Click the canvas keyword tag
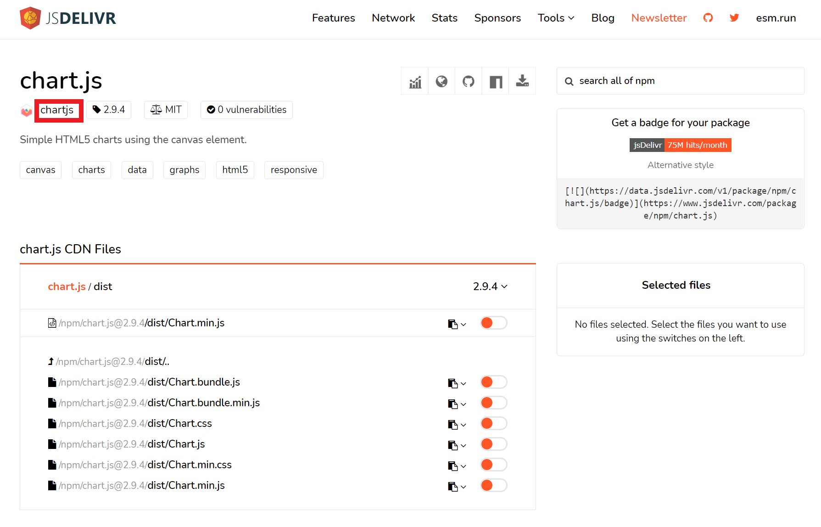Viewport: 821px width, 527px height. point(40,170)
